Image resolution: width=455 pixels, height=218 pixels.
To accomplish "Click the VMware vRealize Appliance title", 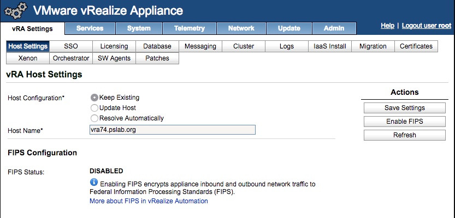I will coord(108,11).
